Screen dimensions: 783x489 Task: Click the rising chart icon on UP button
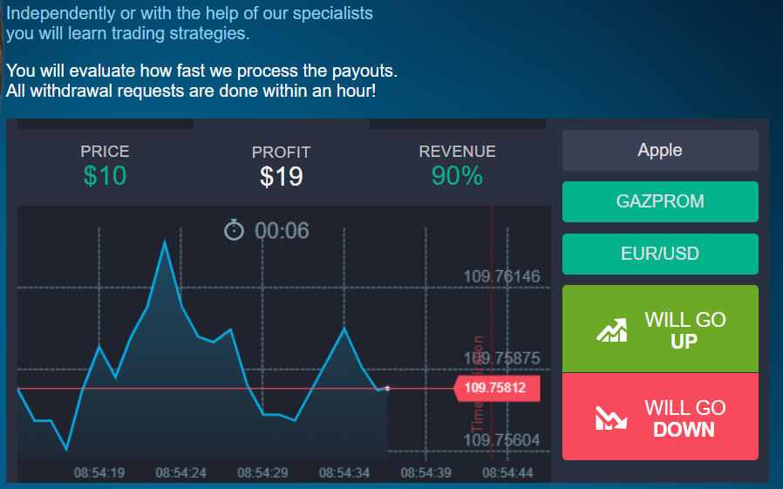(x=612, y=329)
